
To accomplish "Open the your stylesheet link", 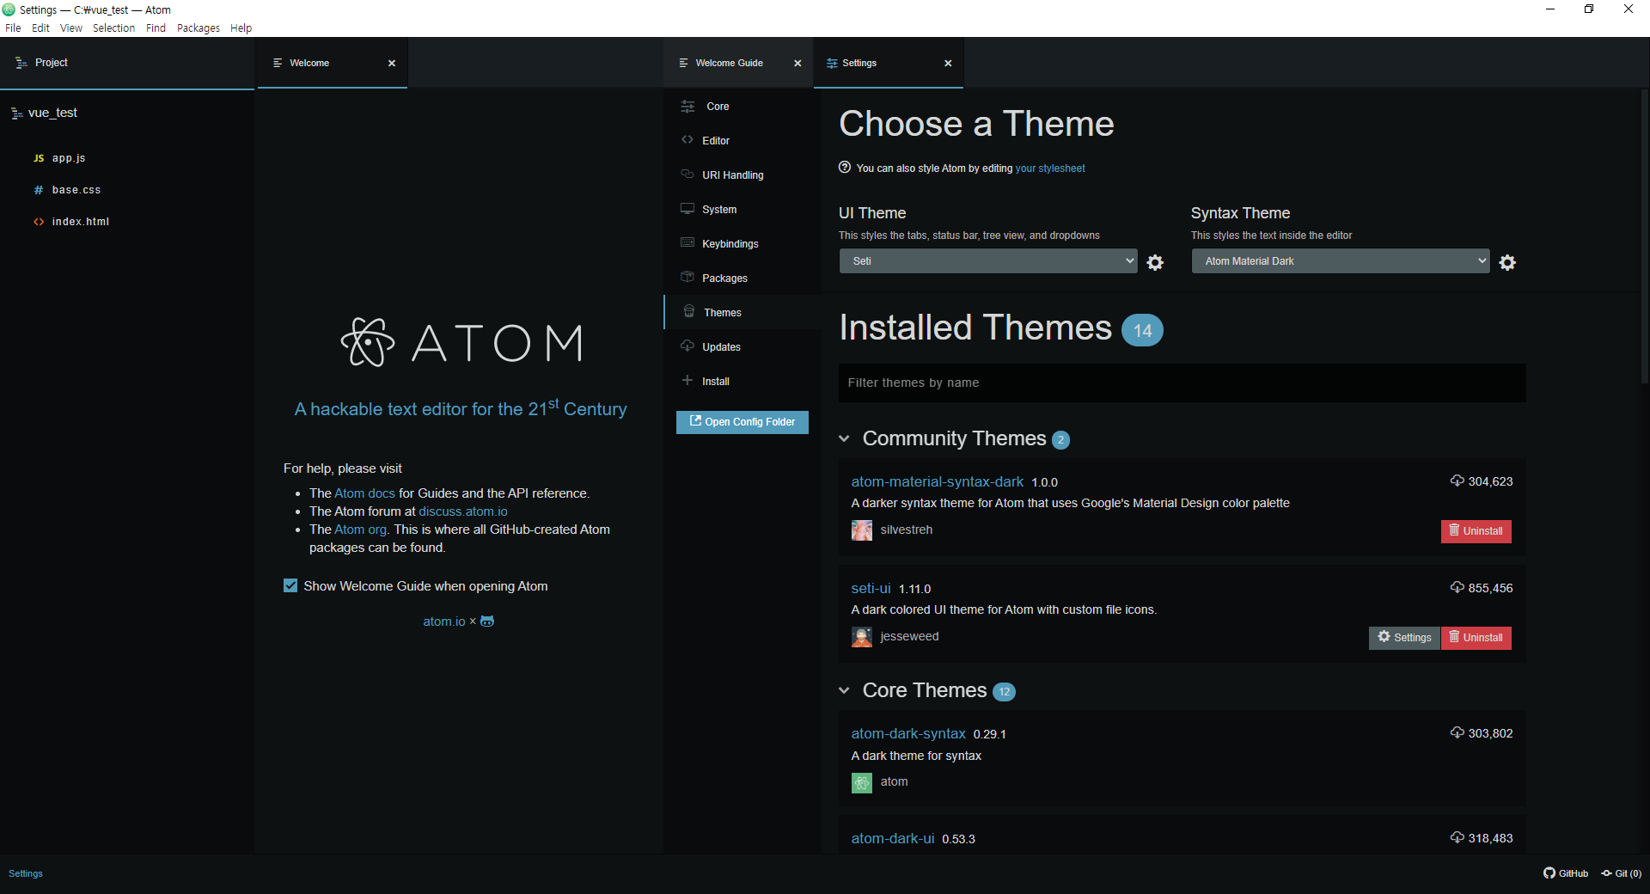I will pos(1050,168).
